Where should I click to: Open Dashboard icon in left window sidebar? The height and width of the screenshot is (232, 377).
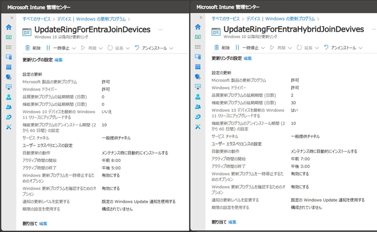(8, 37)
